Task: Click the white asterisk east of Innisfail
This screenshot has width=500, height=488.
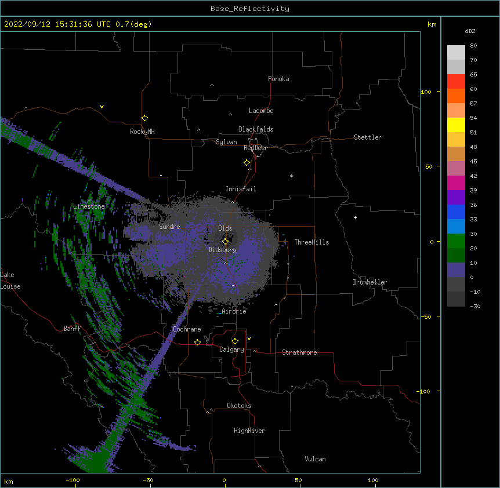Action: (x=291, y=176)
